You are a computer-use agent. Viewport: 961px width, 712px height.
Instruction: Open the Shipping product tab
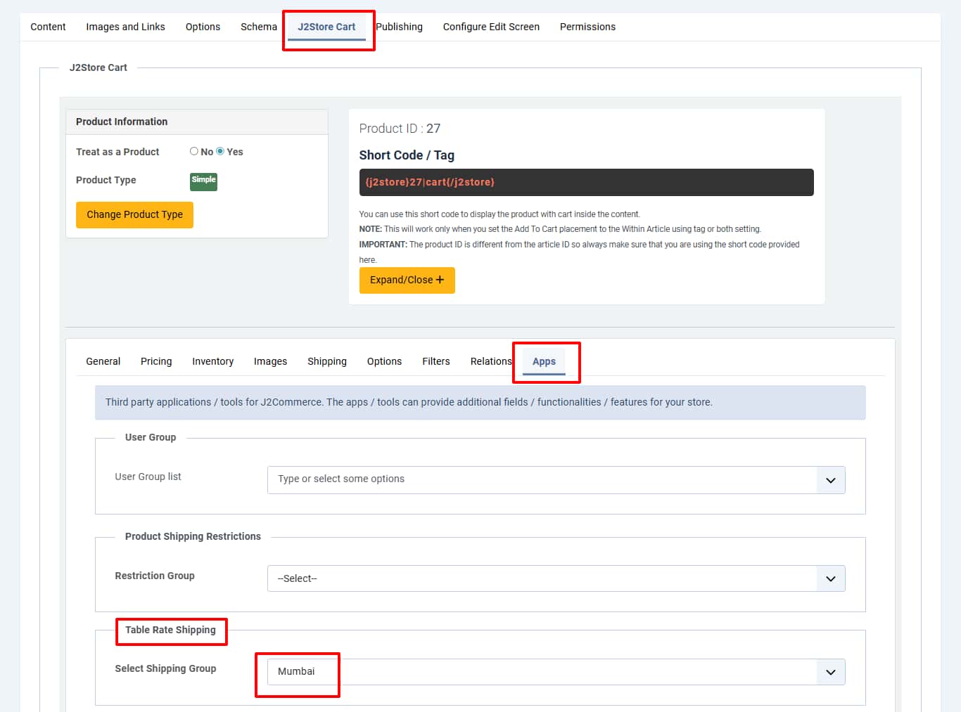[x=327, y=361]
